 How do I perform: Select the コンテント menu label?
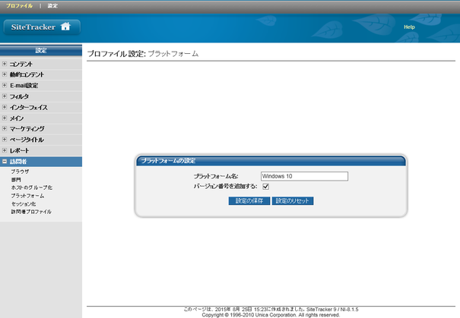point(21,64)
